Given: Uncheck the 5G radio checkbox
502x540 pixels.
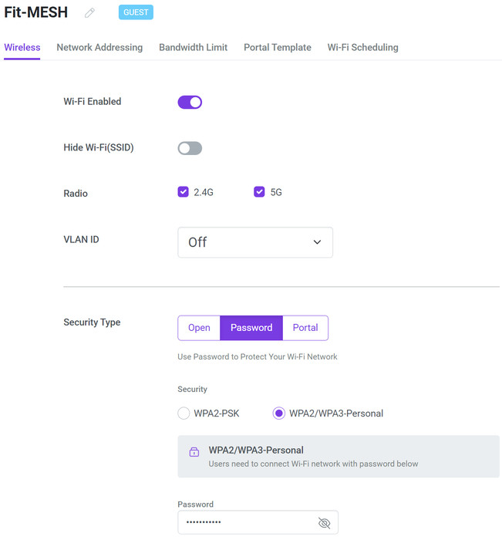Looking at the screenshot, I should [x=260, y=192].
